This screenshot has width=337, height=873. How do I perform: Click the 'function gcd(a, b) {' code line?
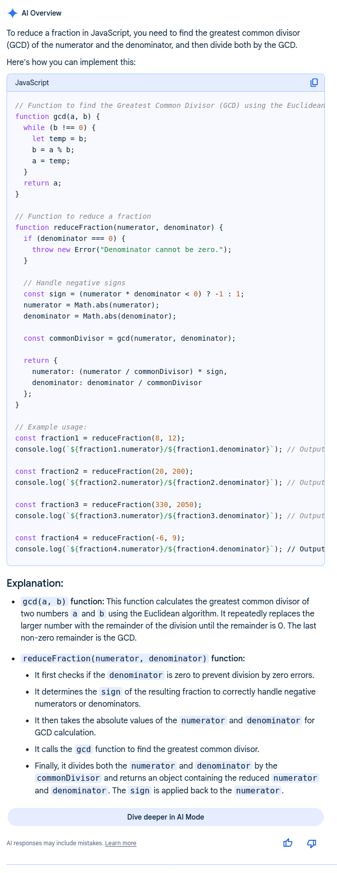coord(57,116)
